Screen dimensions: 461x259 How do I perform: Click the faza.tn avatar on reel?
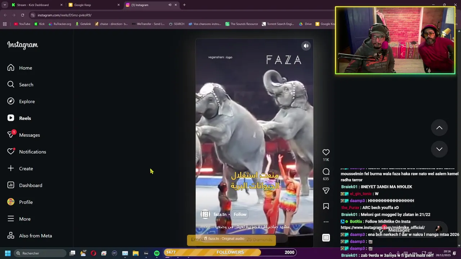click(205, 214)
